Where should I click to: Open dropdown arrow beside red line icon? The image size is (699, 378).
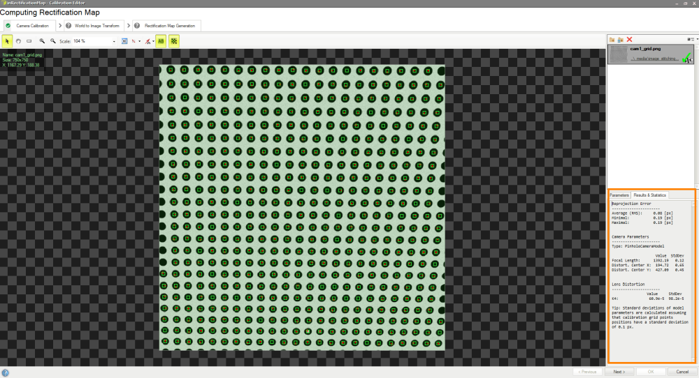click(x=140, y=41)
